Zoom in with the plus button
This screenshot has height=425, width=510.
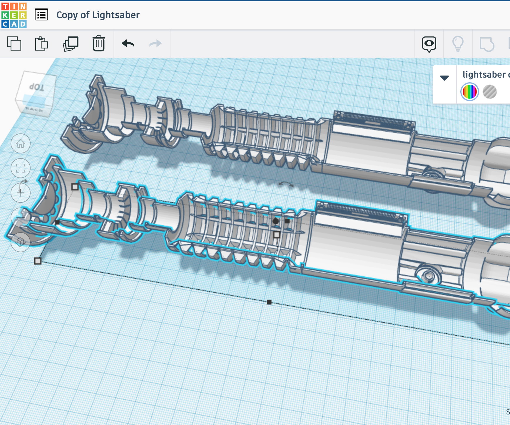21,193
